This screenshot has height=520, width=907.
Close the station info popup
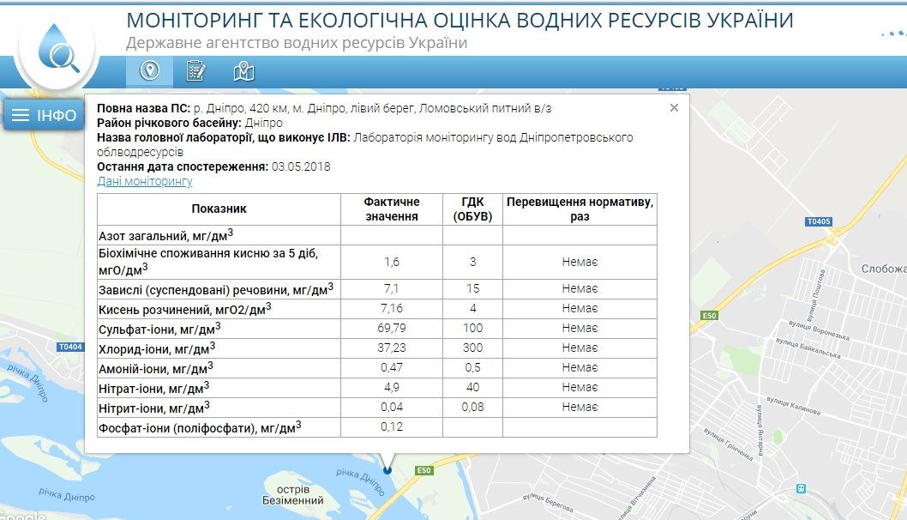tap(674, 108)
